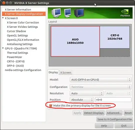Open nvidia-settings Configuration page

tap(23, 70)
